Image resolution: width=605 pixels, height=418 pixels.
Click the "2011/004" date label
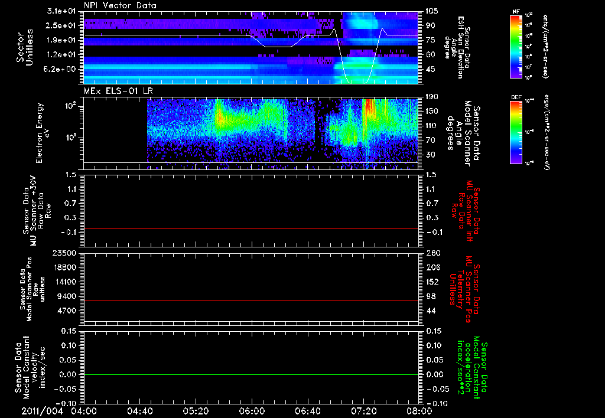(42, 411)
